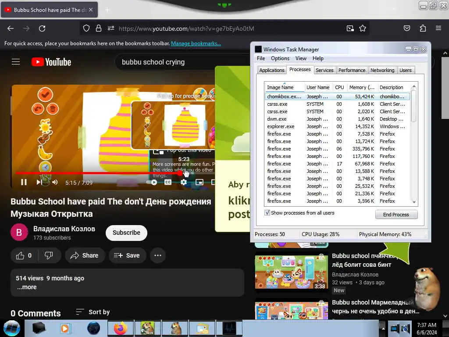Toggle closed captions on the video
The image size is (449, 337).
point(168,182)
